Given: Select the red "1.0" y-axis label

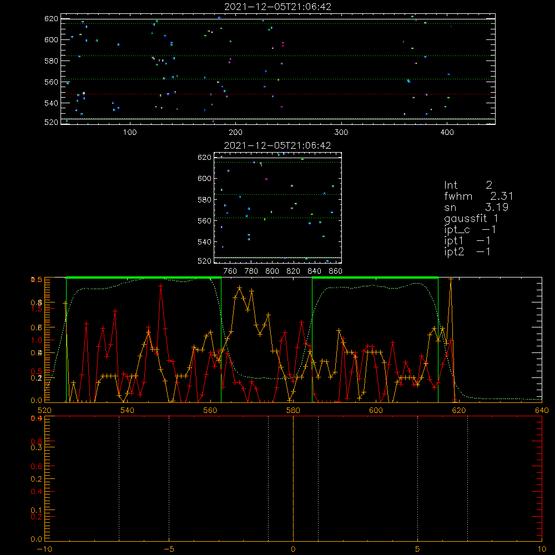Looking at the screenshot, I should pyautogui.click(x=37, y=340).
